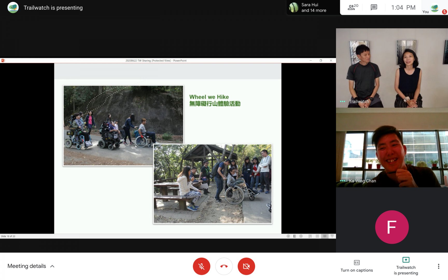
Task: Unmute the microphone
Action: 201,266
